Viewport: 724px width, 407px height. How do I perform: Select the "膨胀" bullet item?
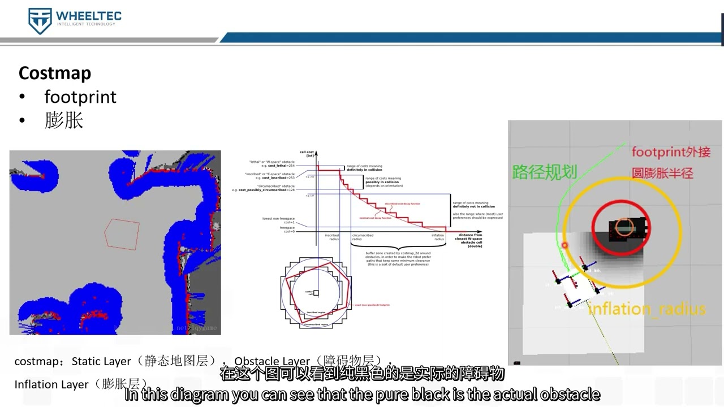coord(64,120)
